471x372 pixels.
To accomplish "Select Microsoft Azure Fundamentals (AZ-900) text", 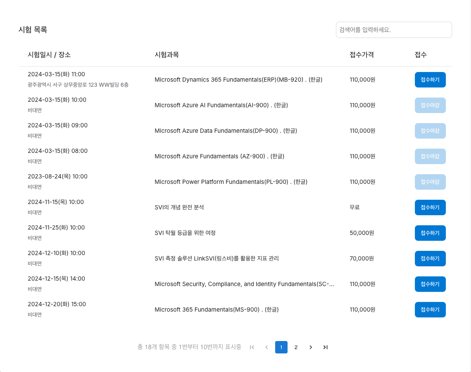I will click(x=219, y=156).
